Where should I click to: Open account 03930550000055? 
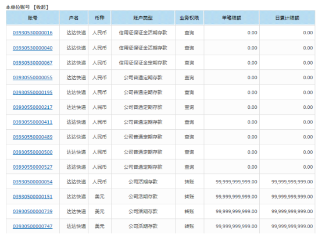tap(33, 77)
